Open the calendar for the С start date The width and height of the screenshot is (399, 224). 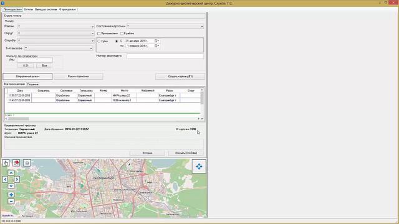[x=156, y=40]
